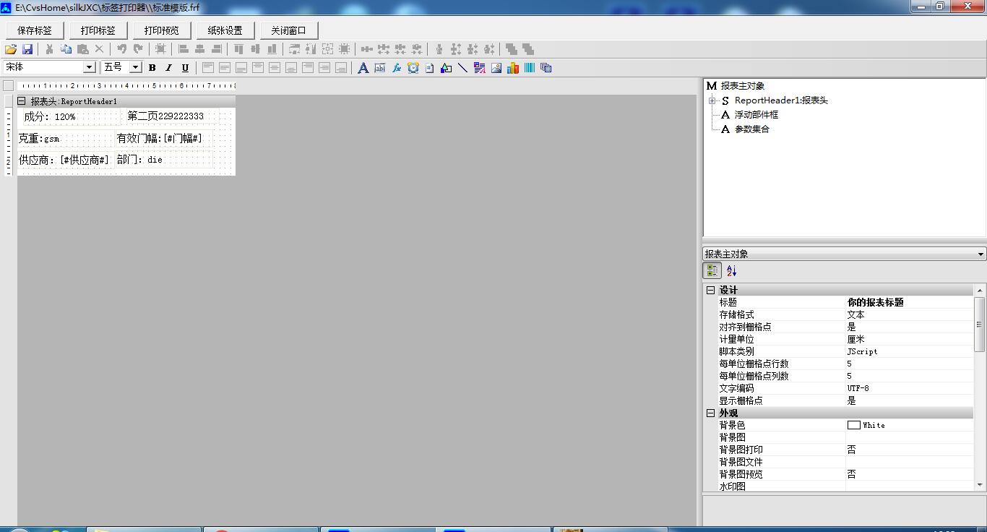Click the redo arrow icon
This screenshot has height=532, width=987.
pyautogui.click(x=138, y=49)
